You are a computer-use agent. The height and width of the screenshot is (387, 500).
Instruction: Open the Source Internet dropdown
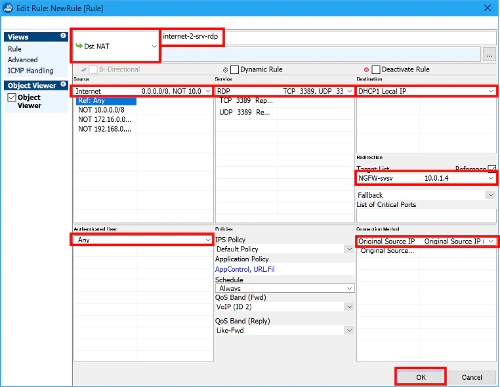click(x=208, y=91)
